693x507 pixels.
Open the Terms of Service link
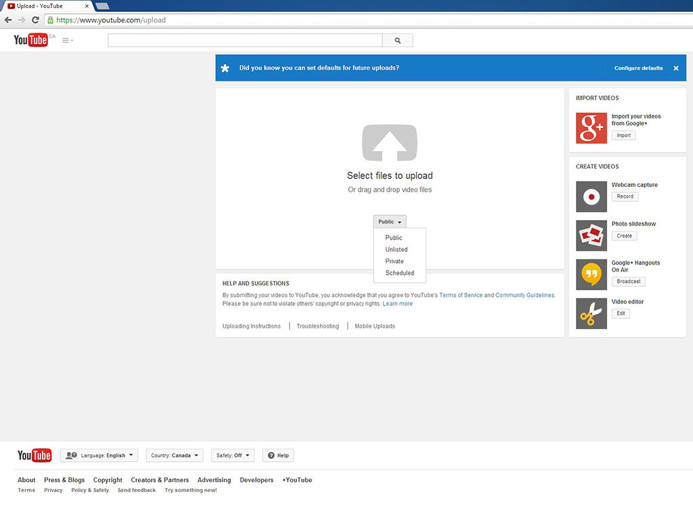(461, 295)
